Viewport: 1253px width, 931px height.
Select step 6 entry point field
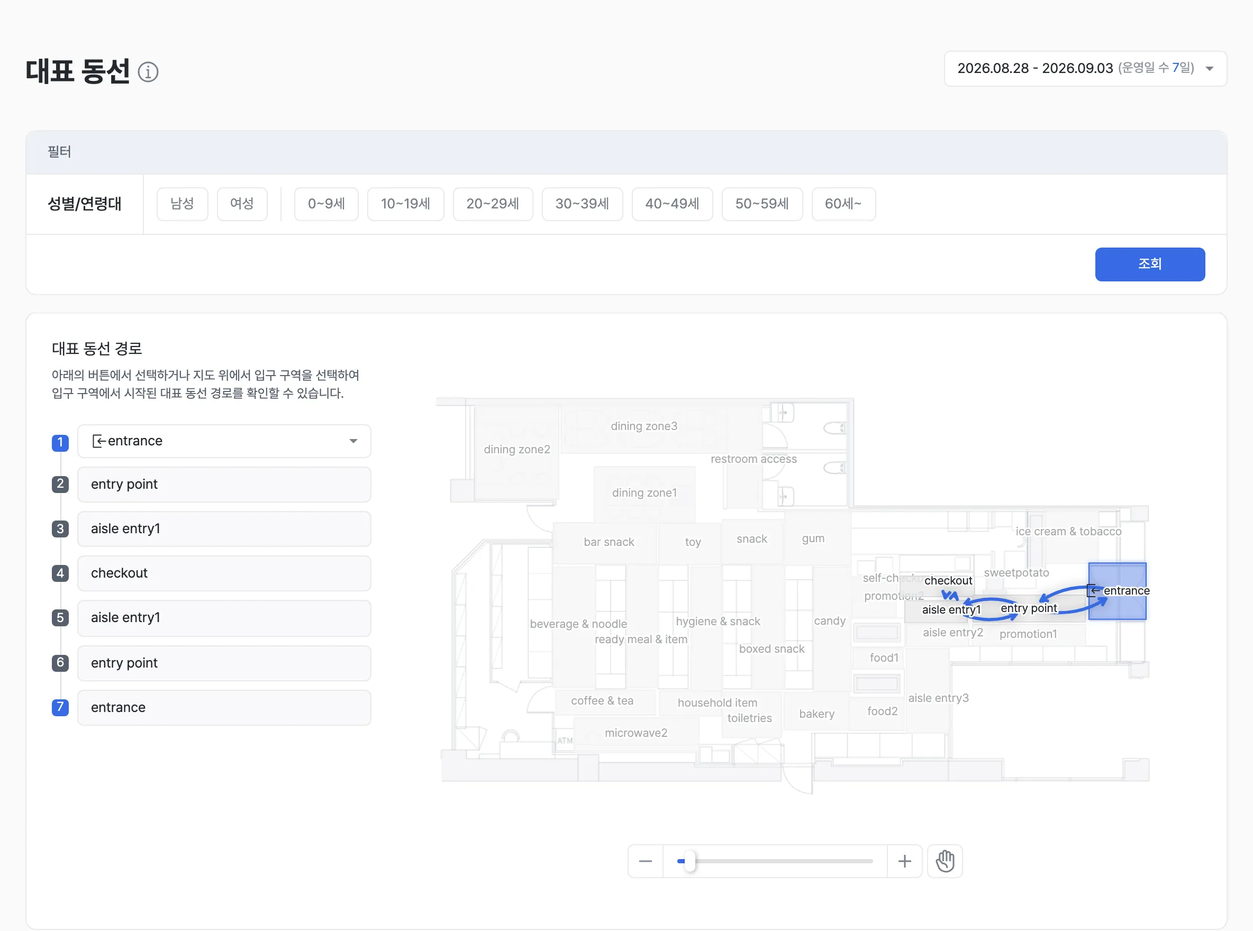pos(224,663)
